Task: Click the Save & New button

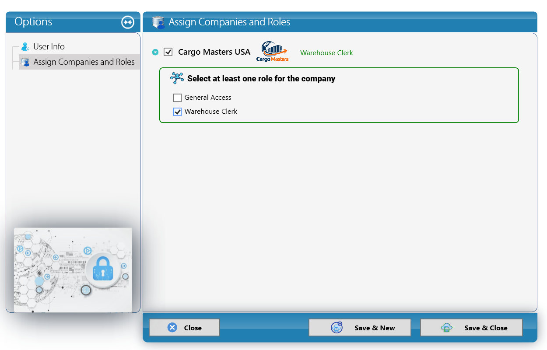Action: (x=360, y=328)
